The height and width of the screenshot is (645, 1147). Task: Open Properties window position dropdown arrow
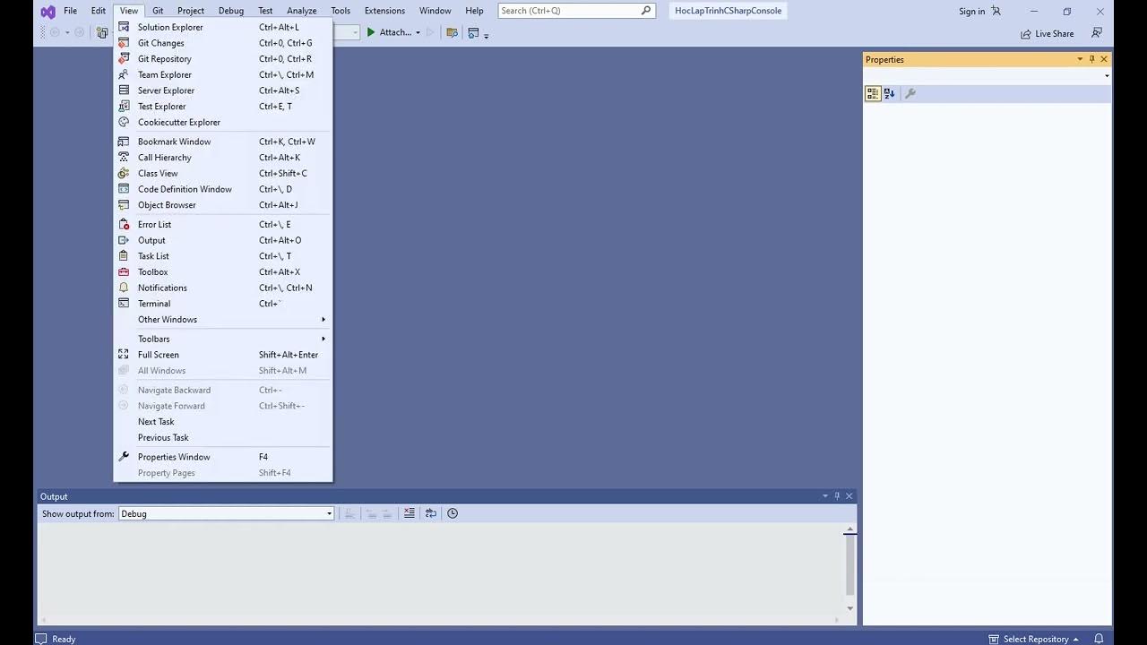(1080, 59)
